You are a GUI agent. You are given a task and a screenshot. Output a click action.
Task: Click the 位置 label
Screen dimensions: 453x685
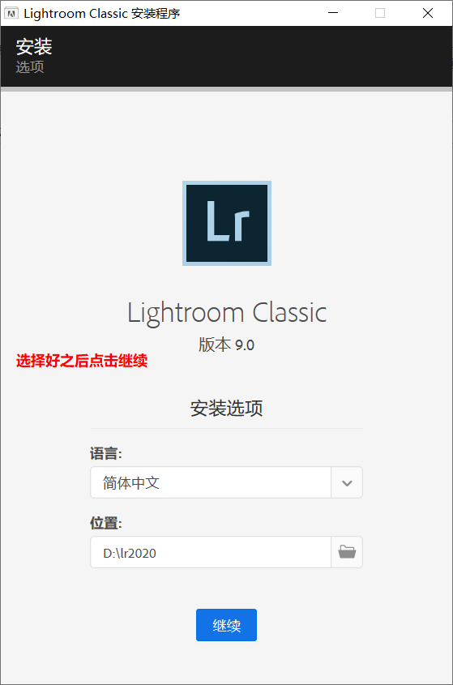(106, 523)
